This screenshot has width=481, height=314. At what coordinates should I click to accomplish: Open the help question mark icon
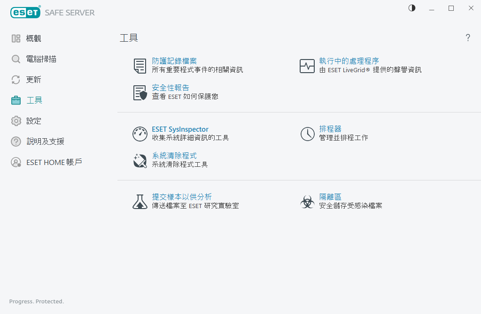(468, 37)
